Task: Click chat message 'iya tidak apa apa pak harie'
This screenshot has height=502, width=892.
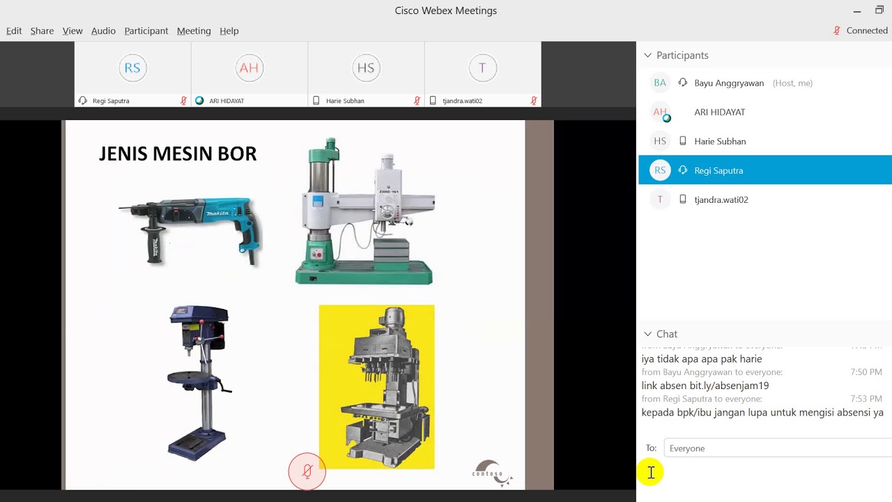Action: (x=702, y=359)
